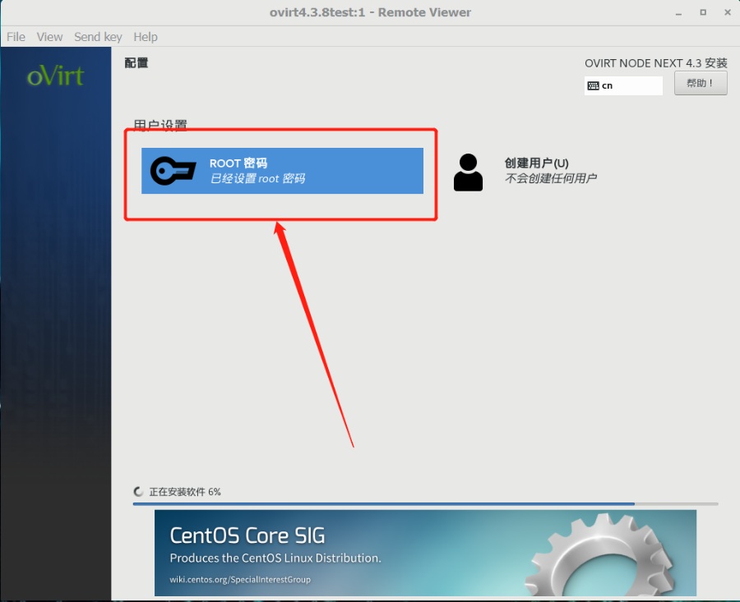Click the oVirt logo in sidebar

[x=56, y=76]
